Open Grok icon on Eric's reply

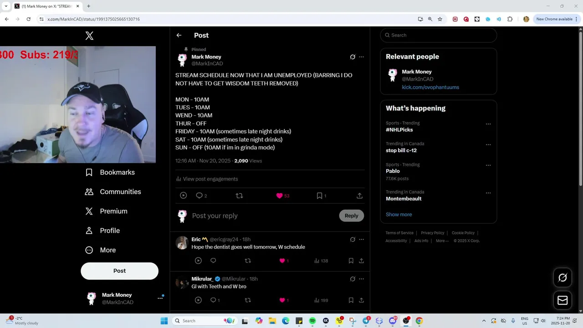click(x=353, y=239)
